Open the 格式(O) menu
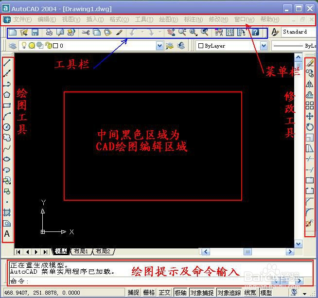The image size is (318, 298). (x=119, y=19)
